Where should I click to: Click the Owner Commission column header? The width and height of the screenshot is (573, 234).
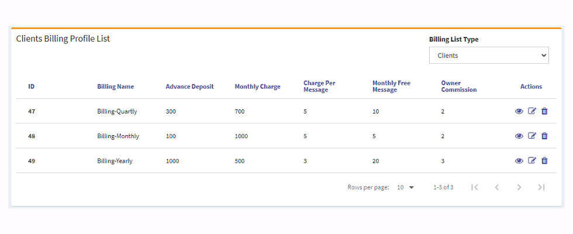(458, 87)
